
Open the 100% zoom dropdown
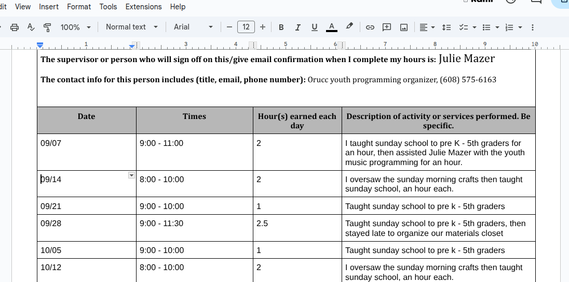pyautogui.click(x=75, y=27)
